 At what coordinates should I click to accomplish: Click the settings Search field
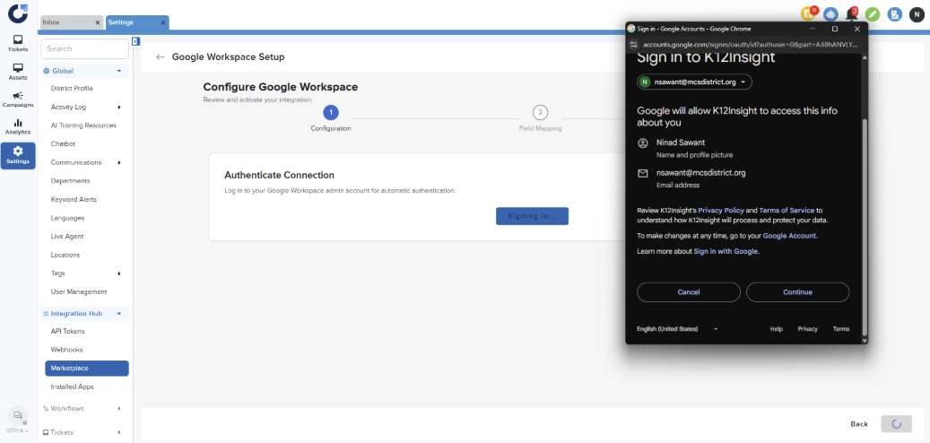coord(84,48)
